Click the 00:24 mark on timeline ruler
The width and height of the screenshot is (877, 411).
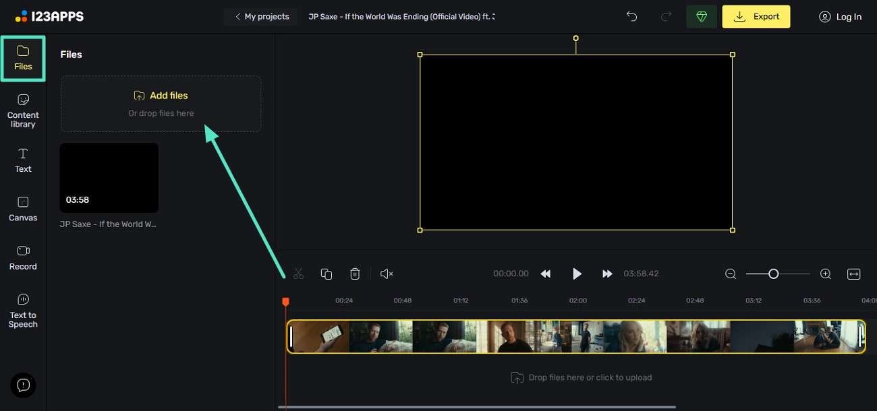(x=344, y=301)
